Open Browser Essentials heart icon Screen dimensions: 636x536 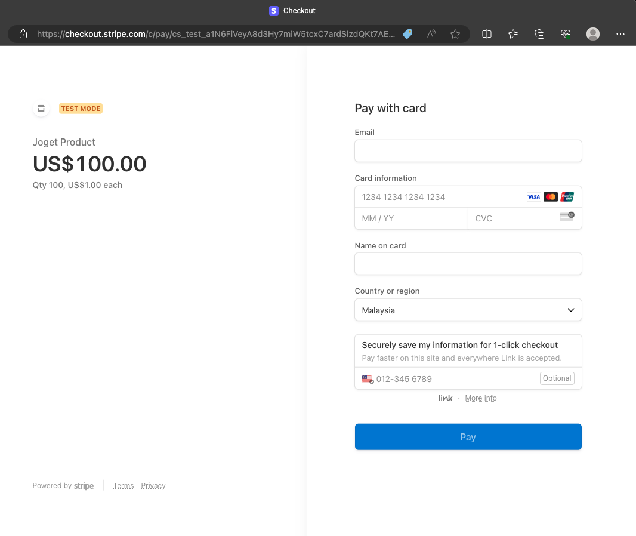click(566, 34)
